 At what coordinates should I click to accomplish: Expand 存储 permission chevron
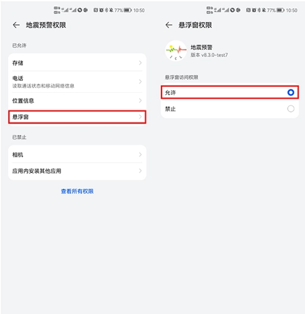click(140, 63)
